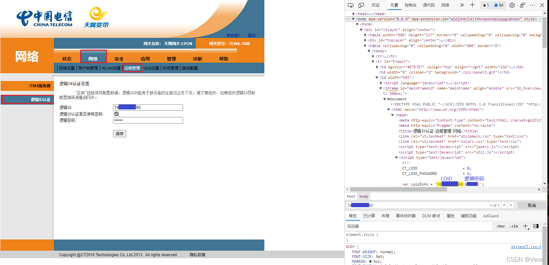Image resolution: width=549 pixels, height=265 pixels.
Task: Switch to DevTools 欢迎 tab
Action: coord(375,5)
